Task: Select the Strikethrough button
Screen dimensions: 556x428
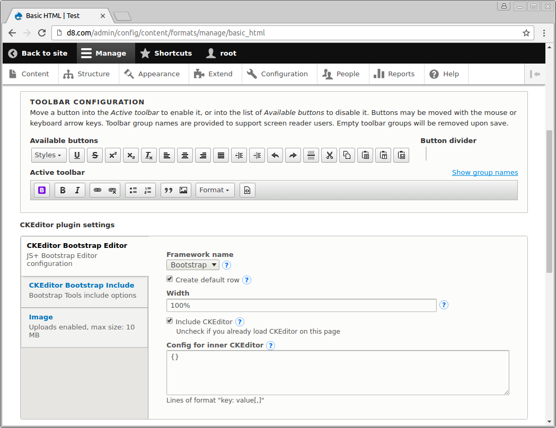Action: (x=95, y=155)
